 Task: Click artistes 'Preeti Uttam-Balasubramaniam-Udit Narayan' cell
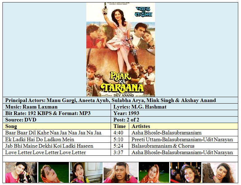(x=183, y=139)
